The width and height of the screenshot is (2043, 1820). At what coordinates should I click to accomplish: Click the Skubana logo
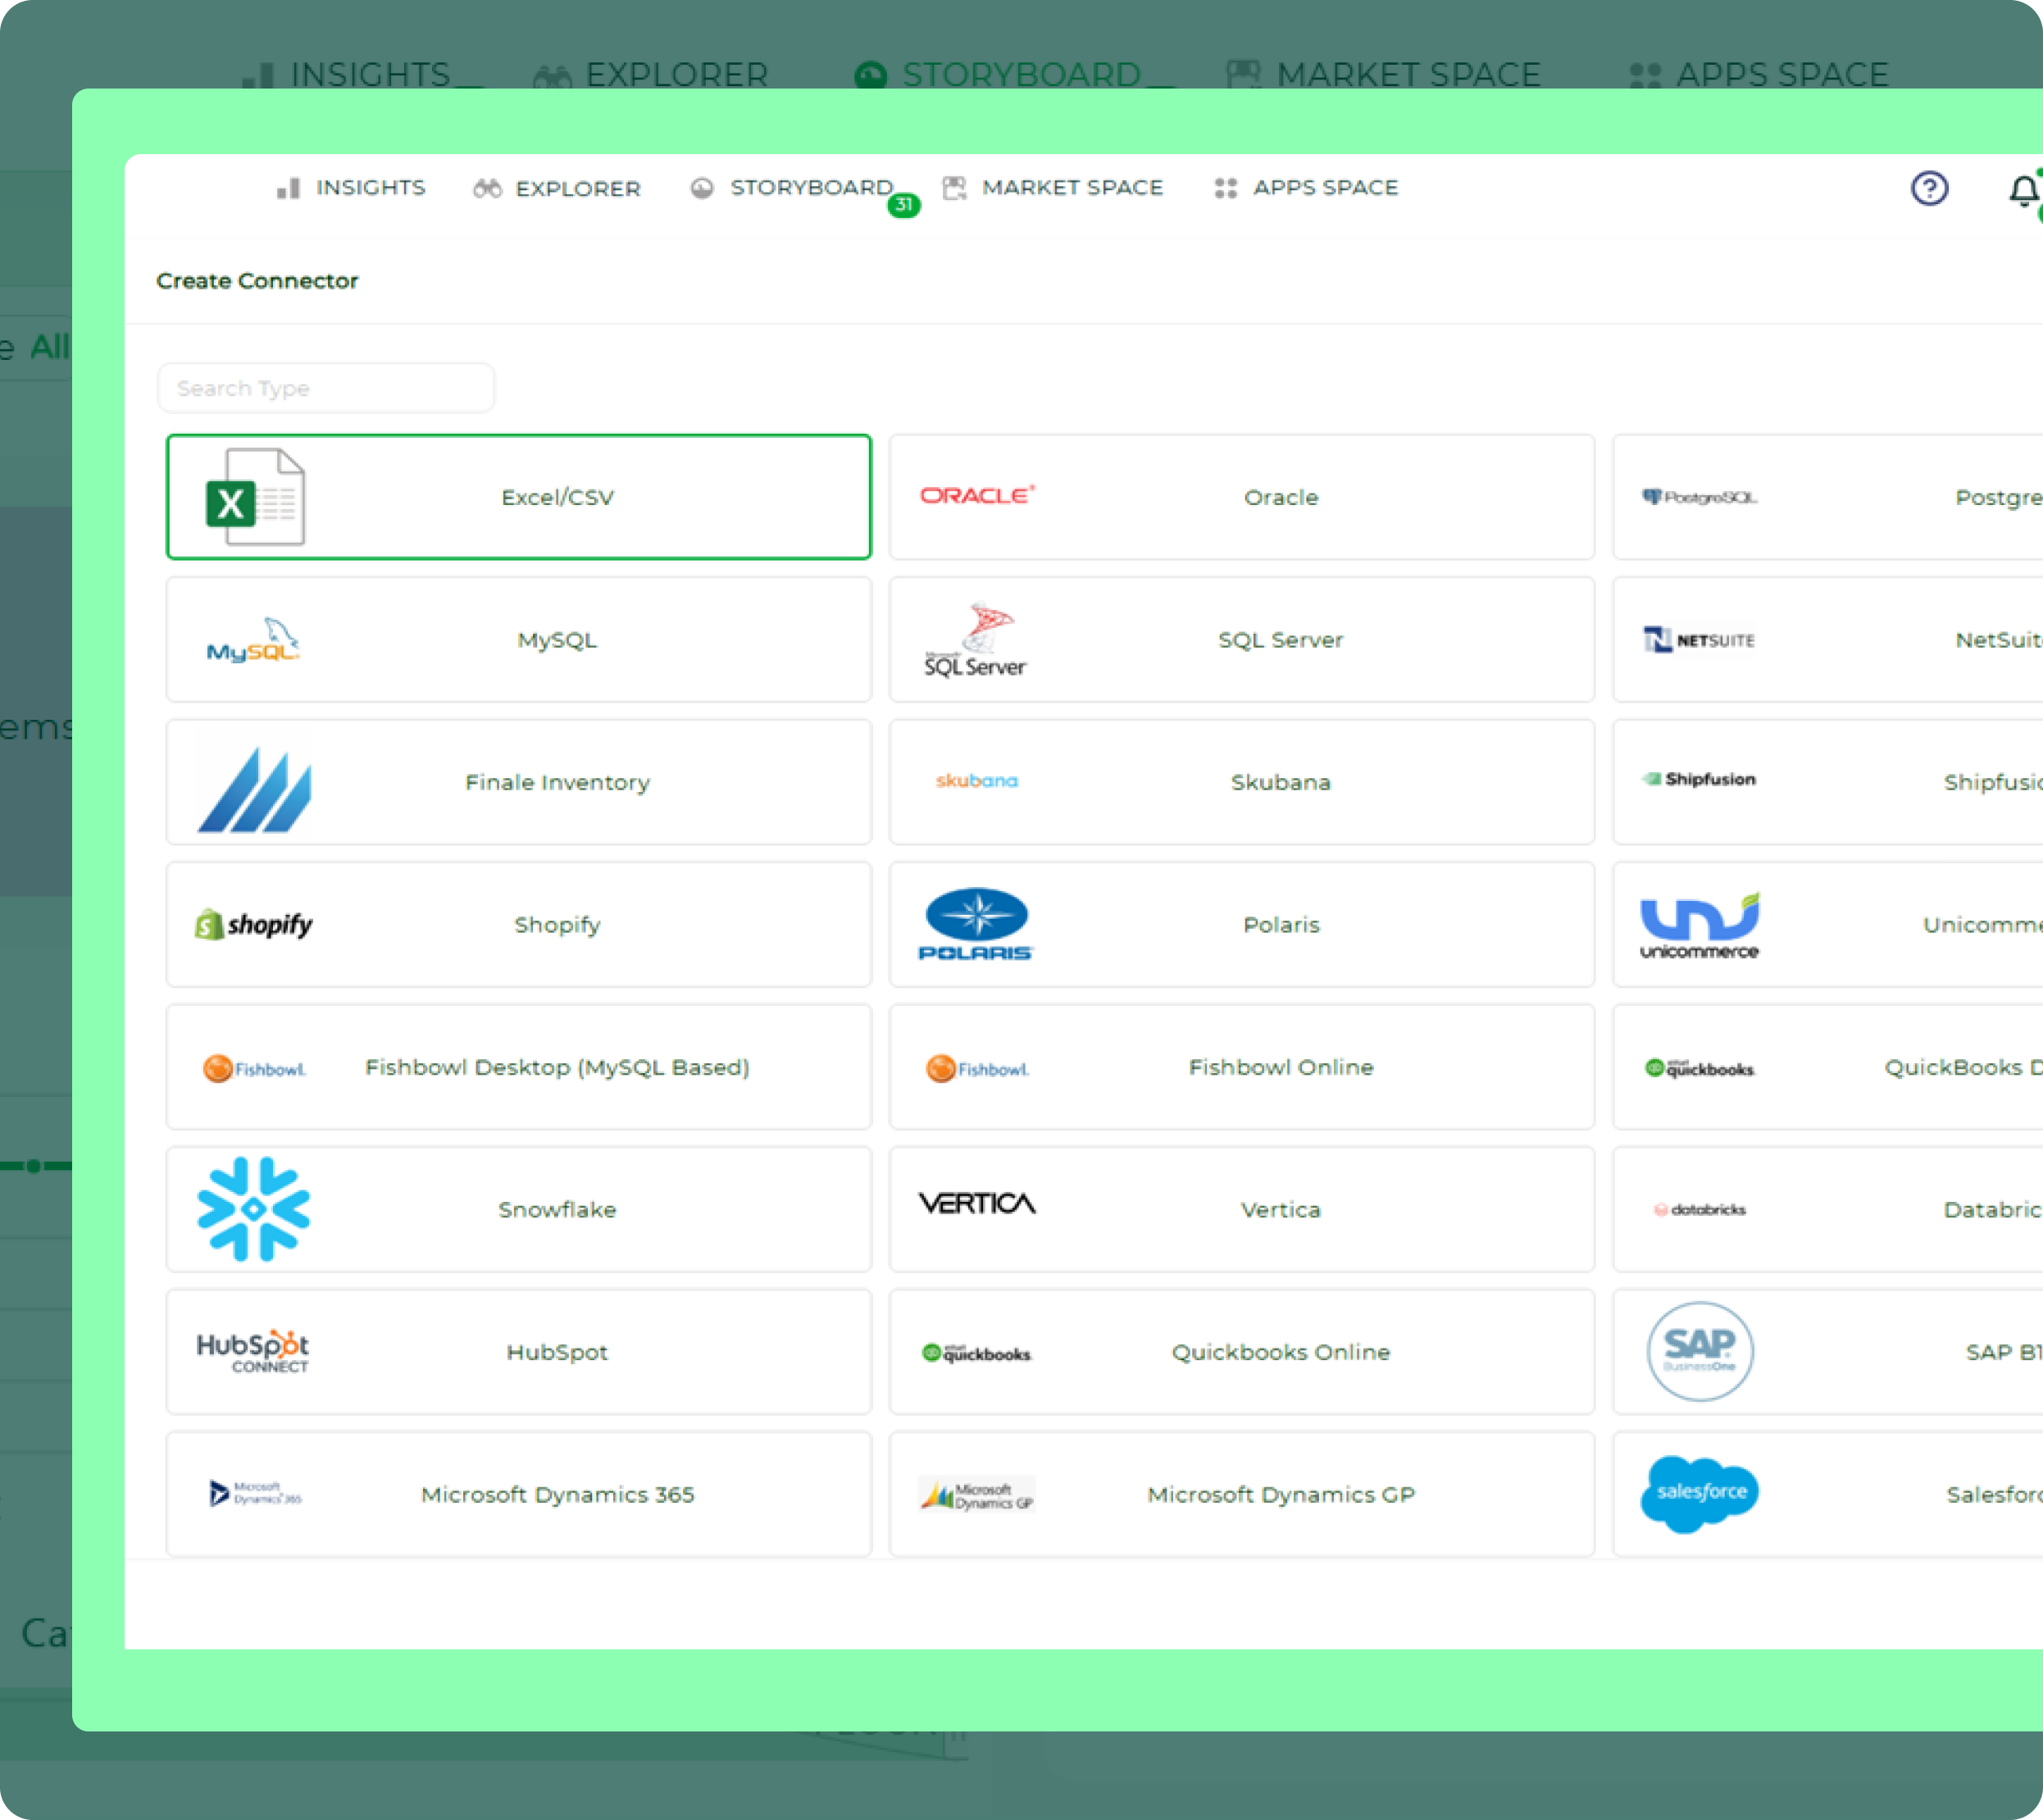click(977, 780)
